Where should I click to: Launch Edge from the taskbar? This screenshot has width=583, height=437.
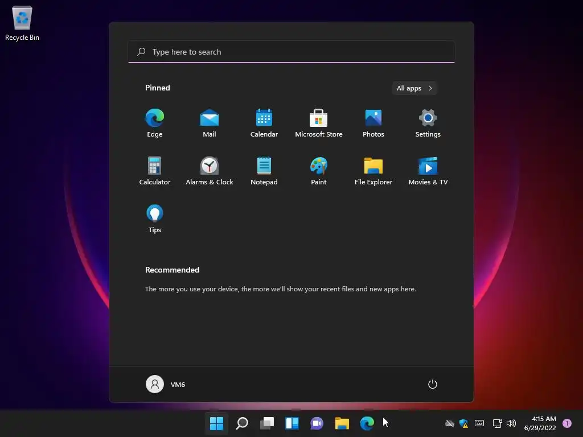coord(367,423)
